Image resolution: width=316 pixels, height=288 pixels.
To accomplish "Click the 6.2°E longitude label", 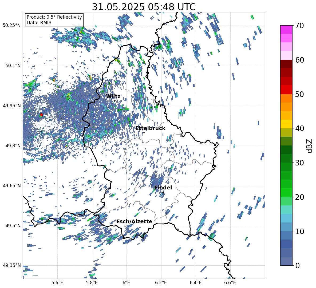I will pyautogui.click(x=161, y=283).
